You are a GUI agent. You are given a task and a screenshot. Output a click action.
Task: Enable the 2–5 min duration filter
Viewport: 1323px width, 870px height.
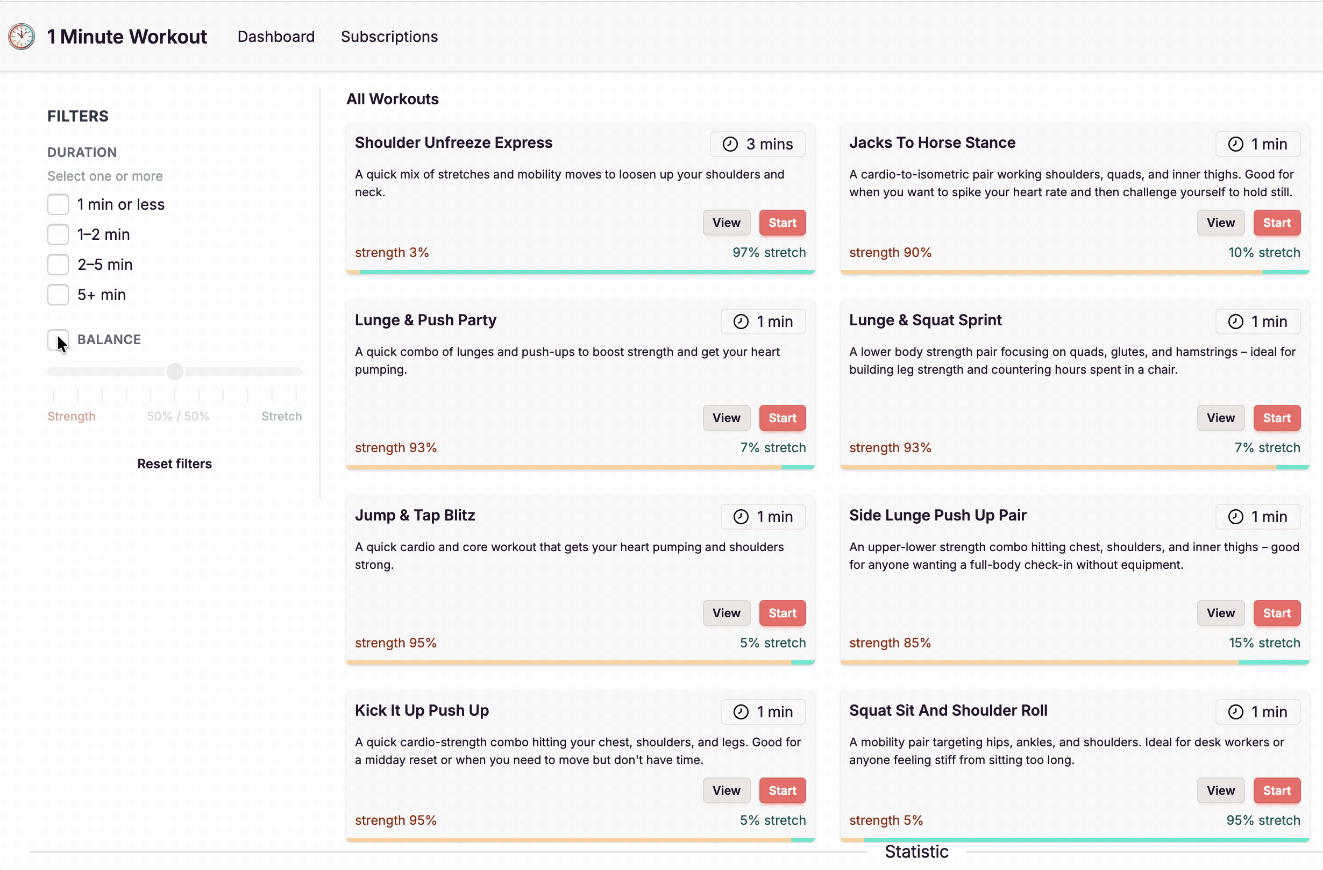tap(58, 265)
